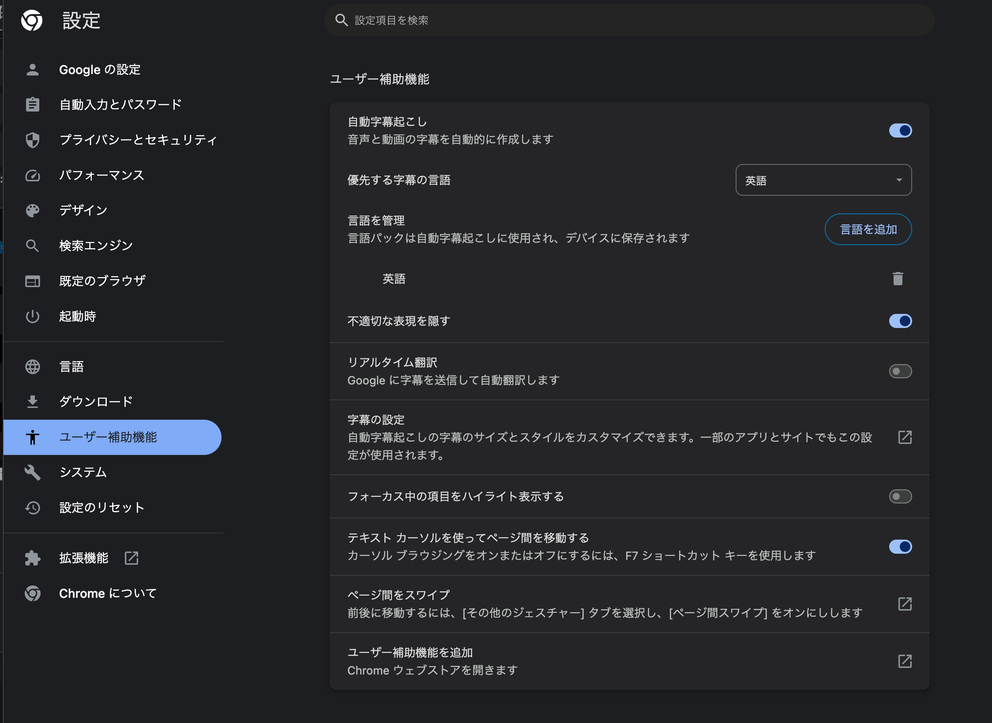Click the Chrome icon for Chrome について
Viewport: 992px width, 723px height.
coord(32,593)
